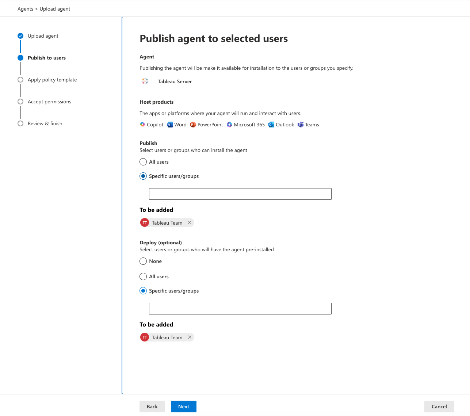Select All users under Publish

pyautogui.click(x=143, y=162)
